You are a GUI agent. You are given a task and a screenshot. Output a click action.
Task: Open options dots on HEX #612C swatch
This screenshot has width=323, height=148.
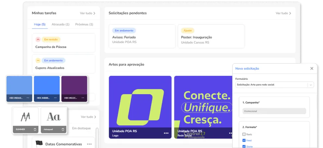click(x=83, y=98)
